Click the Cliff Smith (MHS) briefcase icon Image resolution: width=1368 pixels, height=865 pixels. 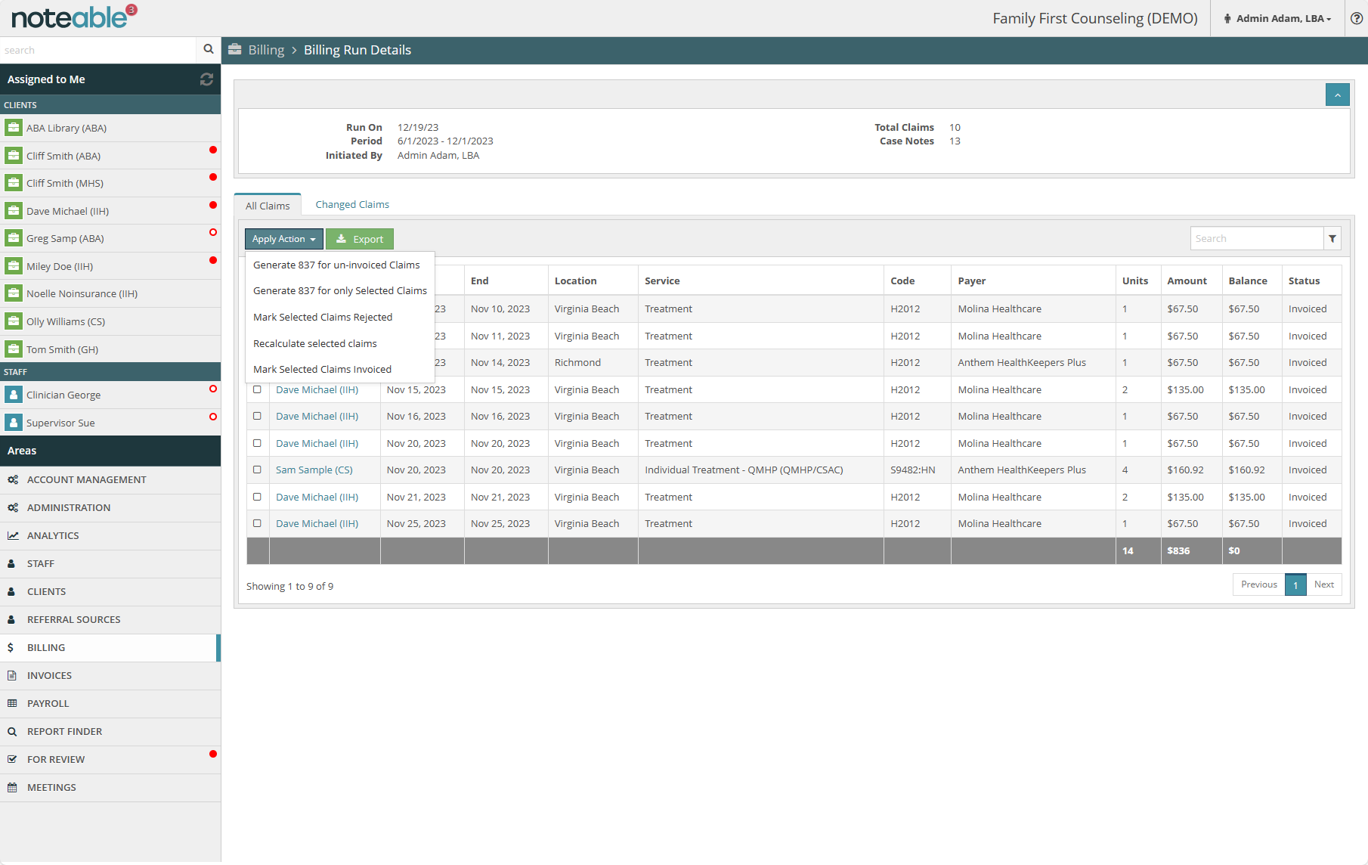14,183
